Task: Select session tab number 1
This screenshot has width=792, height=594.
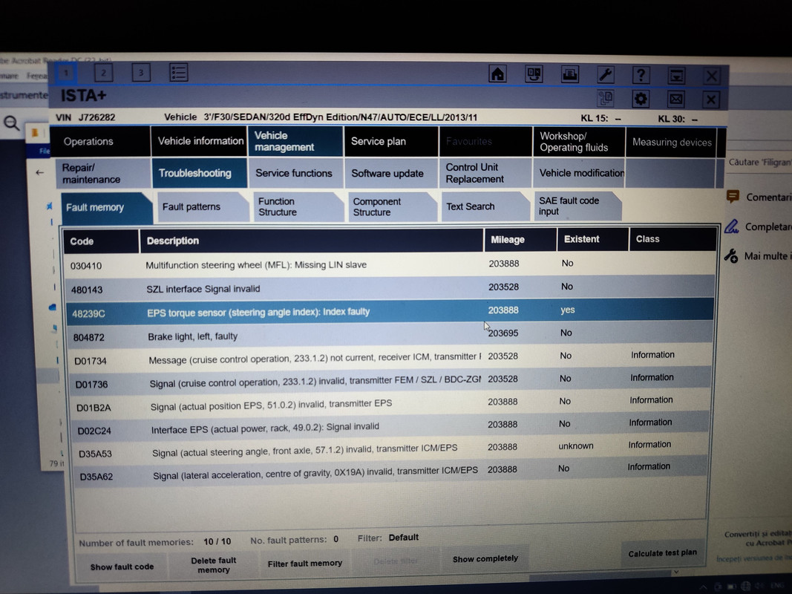Action: pos(65,73)
